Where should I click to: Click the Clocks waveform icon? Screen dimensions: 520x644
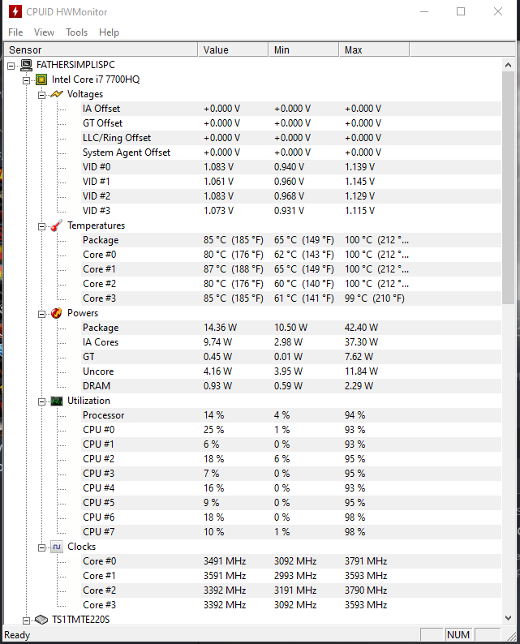[x=57, y=547]
